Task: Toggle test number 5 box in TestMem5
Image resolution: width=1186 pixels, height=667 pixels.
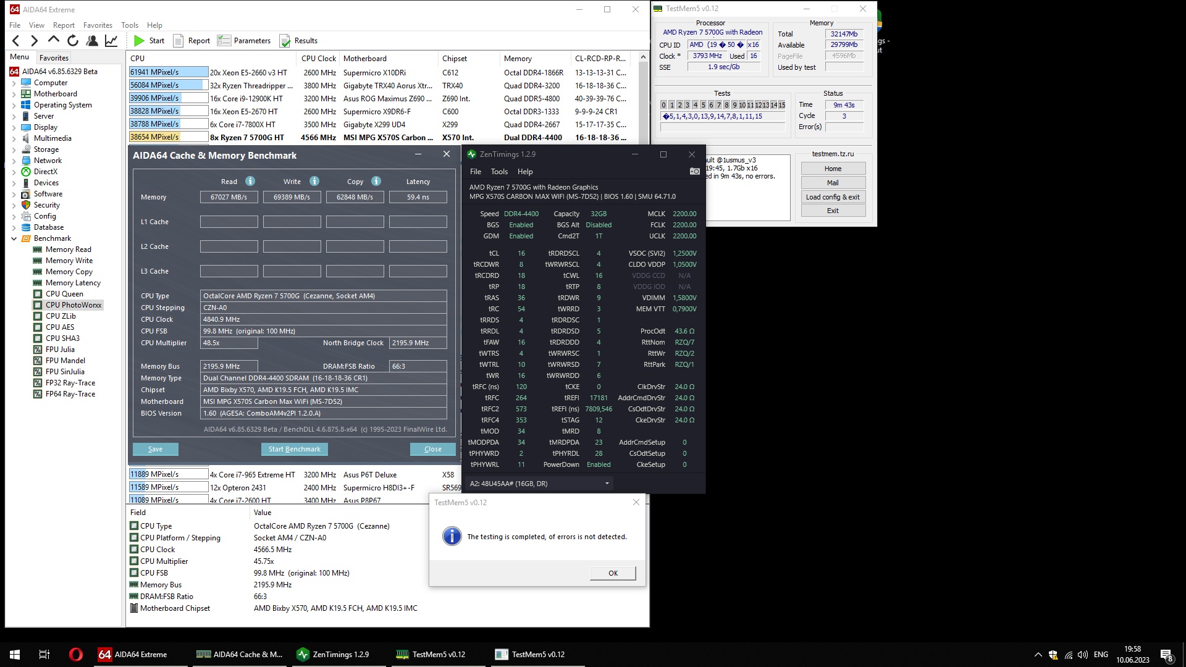Action: click(x=703, y=105)
